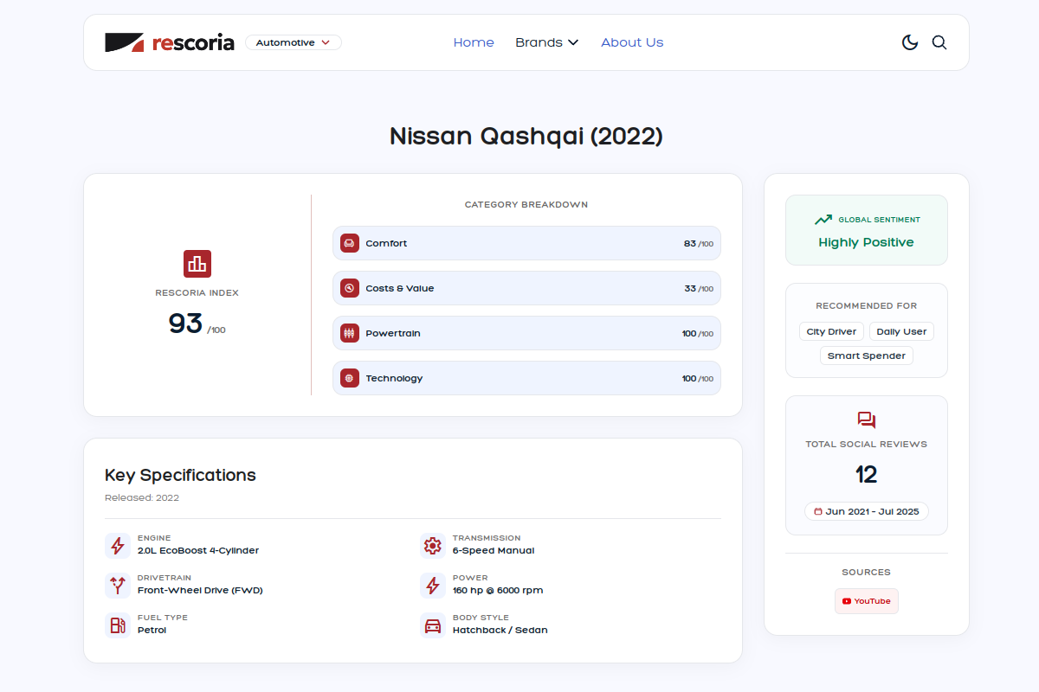Click the Key Specifications heading
1039x692 pixels.
pyautogui.click(x=180, y=475)
